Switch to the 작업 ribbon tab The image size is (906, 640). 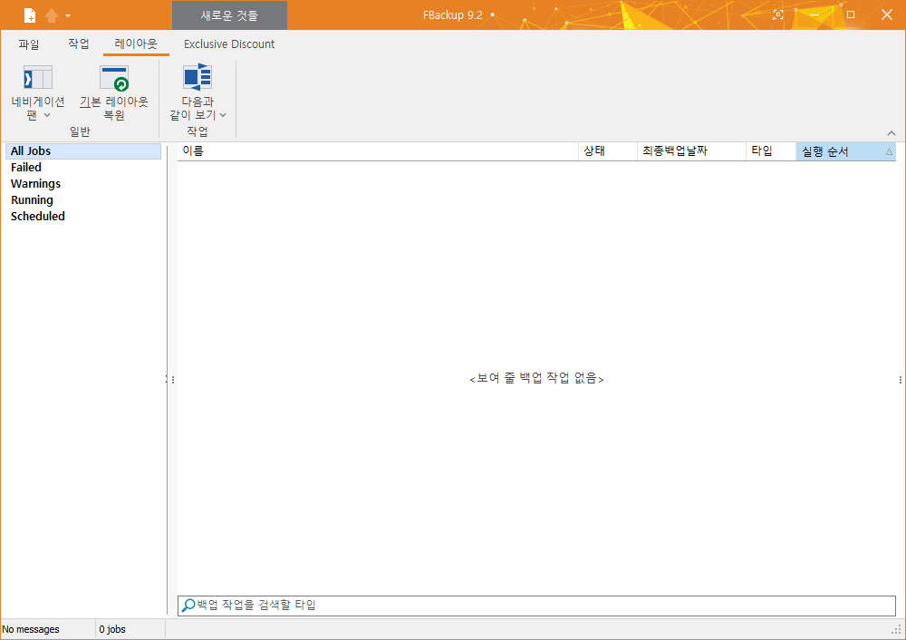(79, 44)
